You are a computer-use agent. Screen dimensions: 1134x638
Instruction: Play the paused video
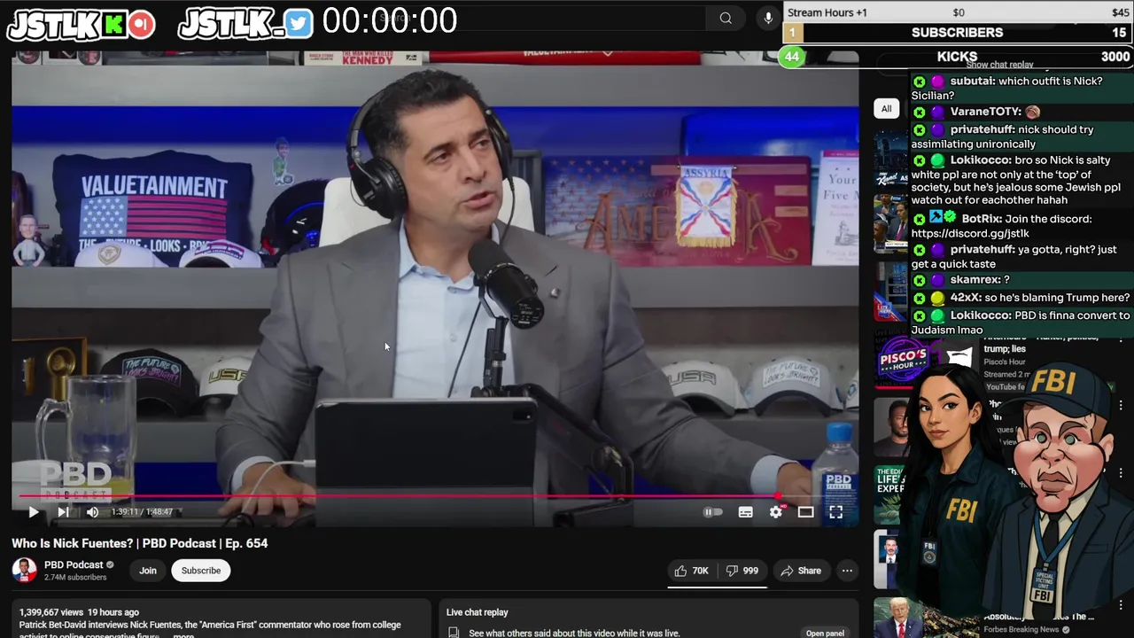point(33,511)
